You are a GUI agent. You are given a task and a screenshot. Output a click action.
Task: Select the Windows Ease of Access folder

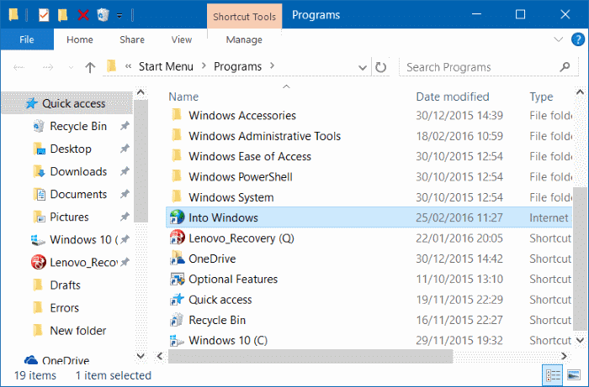tap(250, 156)
